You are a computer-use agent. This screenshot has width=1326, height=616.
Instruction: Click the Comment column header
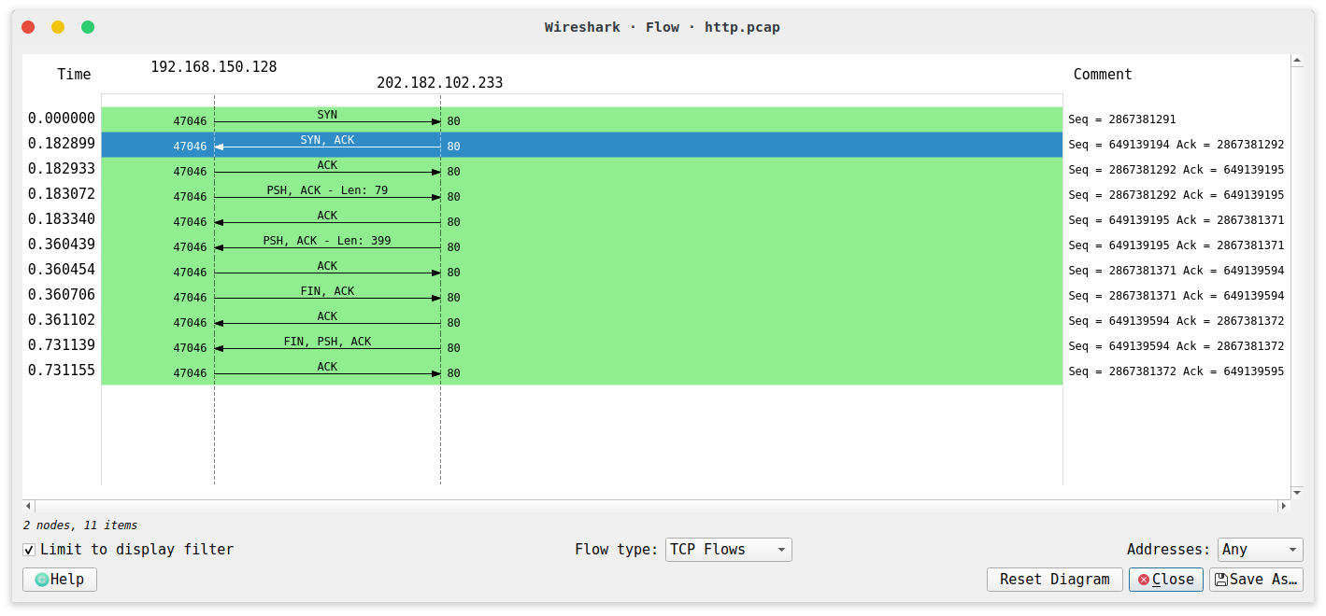(x=1103, y=75)
